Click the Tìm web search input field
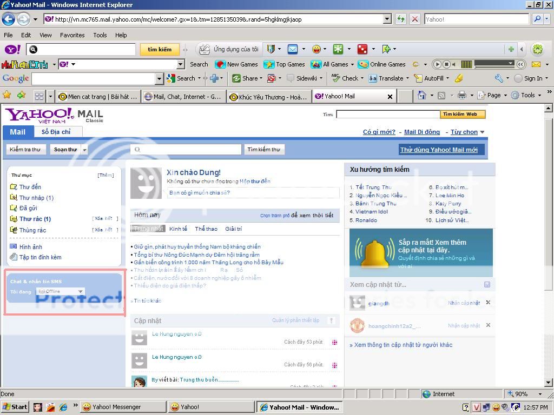 pyautogui.click(x=387, y=114)
